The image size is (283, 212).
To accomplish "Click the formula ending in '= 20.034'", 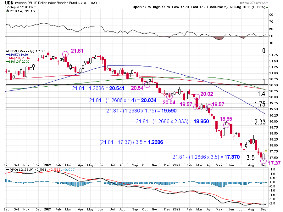I will pos(123,100).
